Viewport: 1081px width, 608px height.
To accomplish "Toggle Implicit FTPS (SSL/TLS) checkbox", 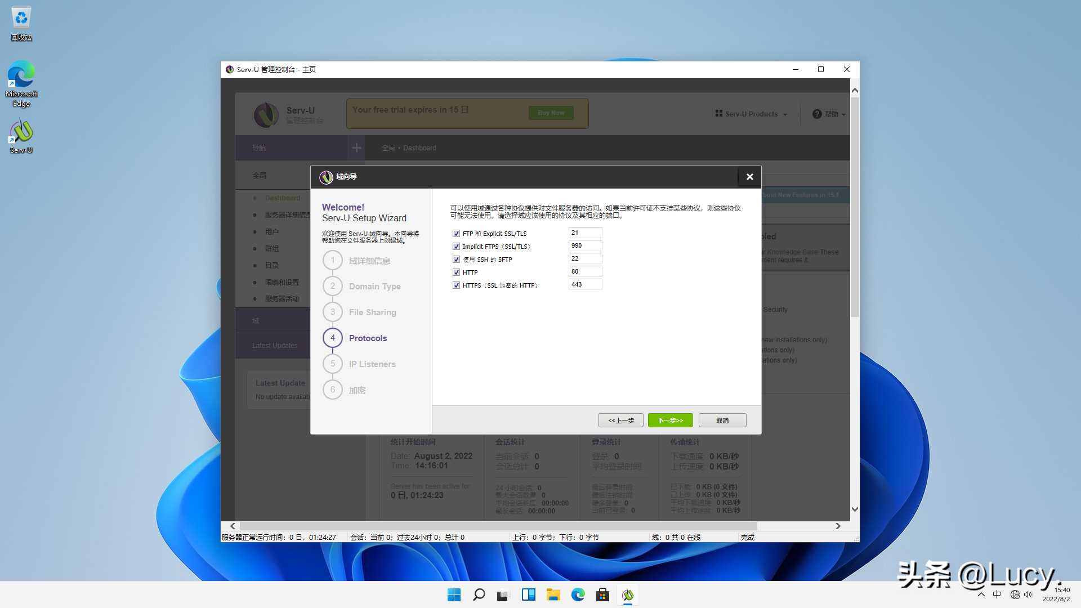I will [456, 245].
